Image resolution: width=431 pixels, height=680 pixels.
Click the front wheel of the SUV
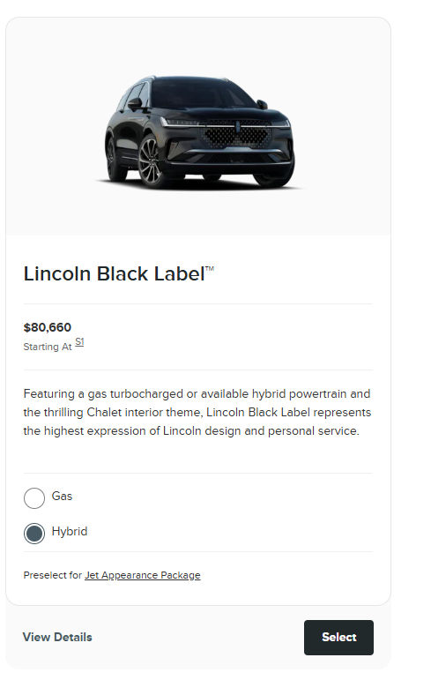point(150,161)
